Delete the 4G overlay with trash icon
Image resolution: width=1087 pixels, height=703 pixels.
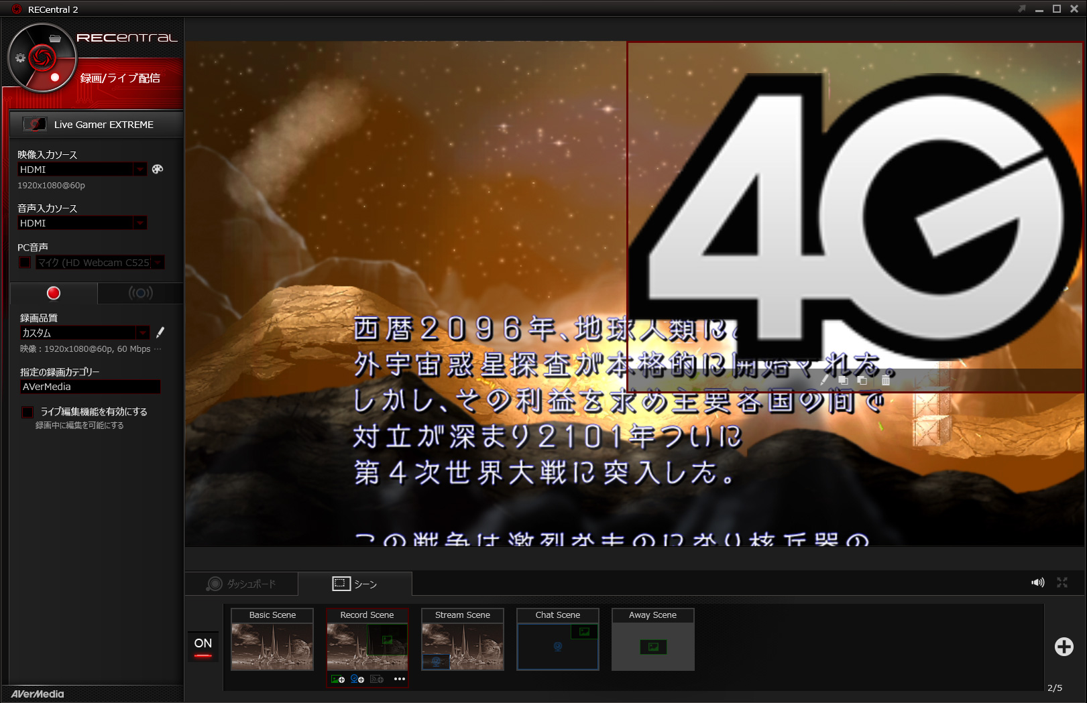click(886, 380)
